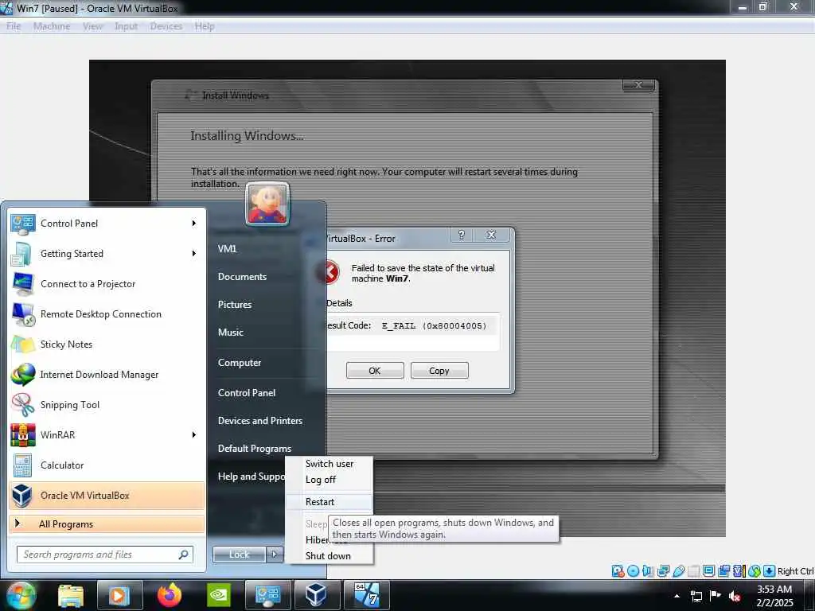This screenshot has height=611, width=815.
Task: Click the mouse integration status icon
Action: (x=755, y=571)
